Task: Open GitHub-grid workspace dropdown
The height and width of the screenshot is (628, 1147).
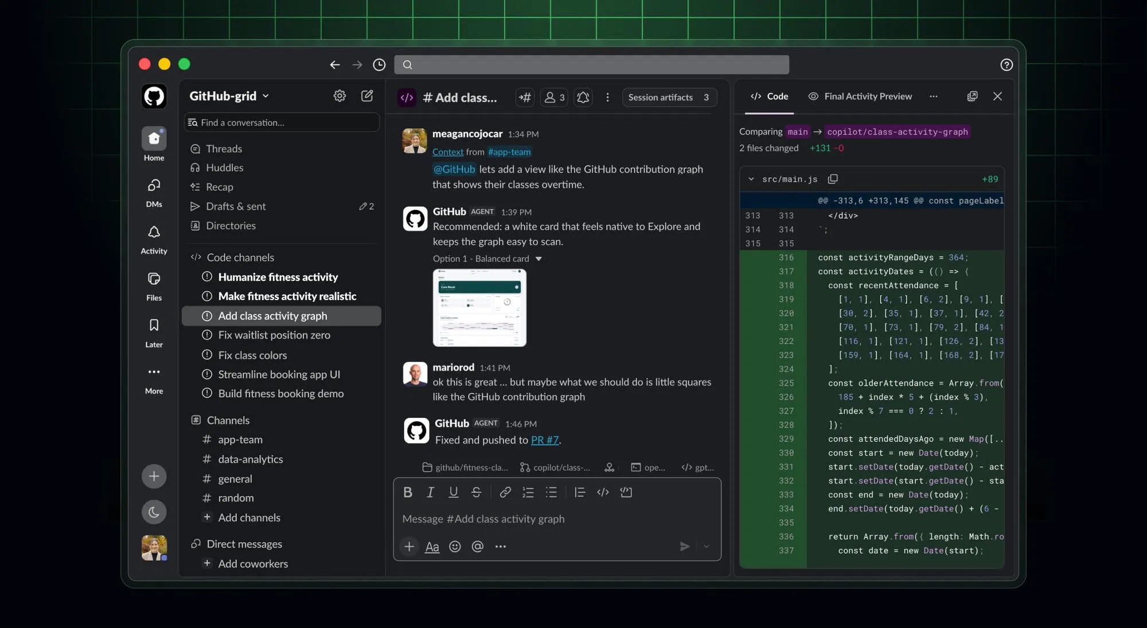Action: (x=229, y=96)
